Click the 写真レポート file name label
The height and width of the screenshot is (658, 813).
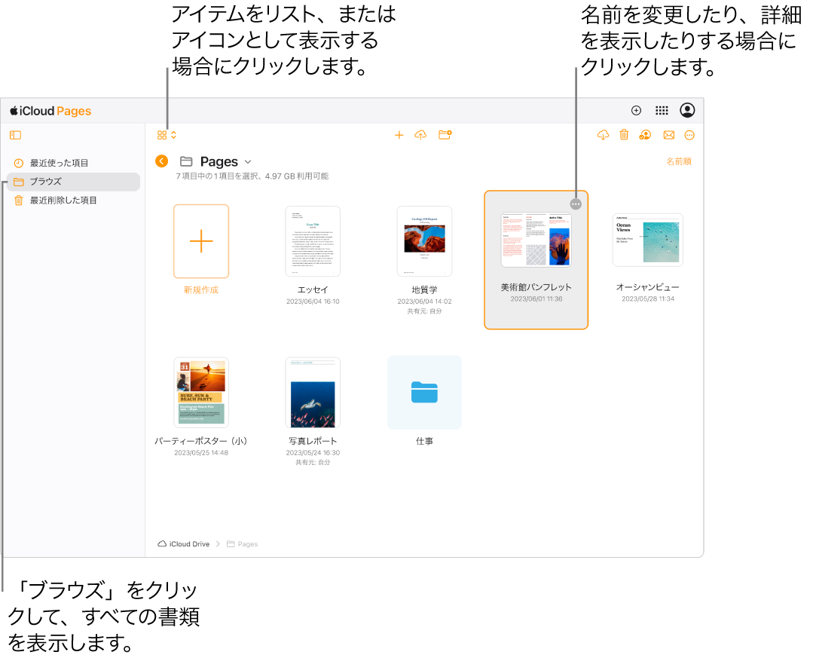click(x=313, y=441)
